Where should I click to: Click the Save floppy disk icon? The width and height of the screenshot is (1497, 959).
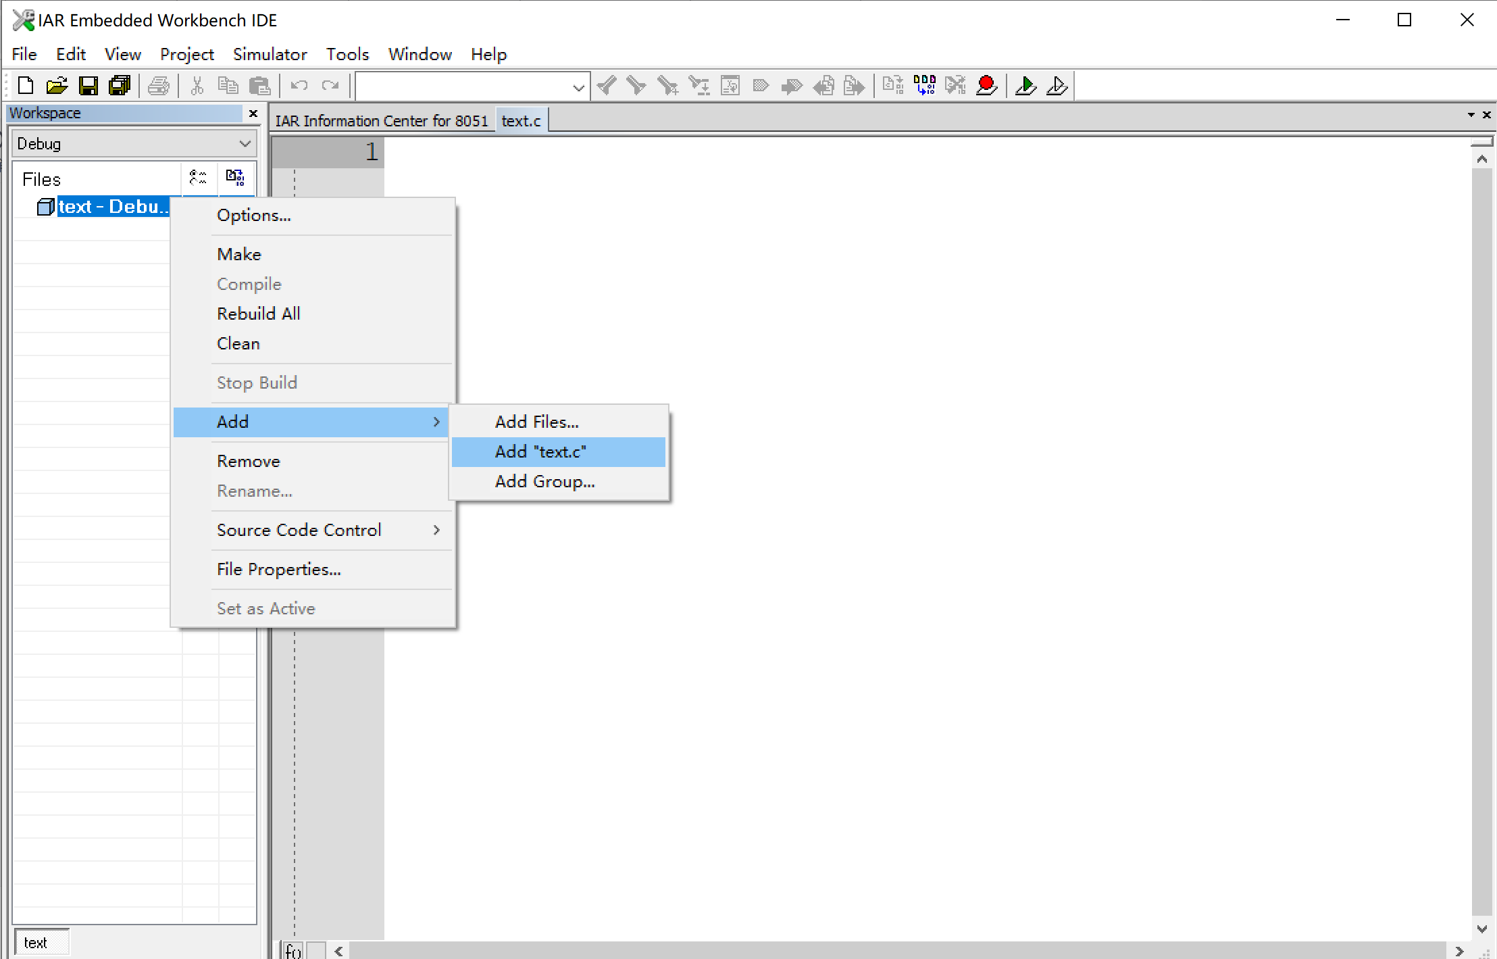pyautogui.click(x=88, y=86)
